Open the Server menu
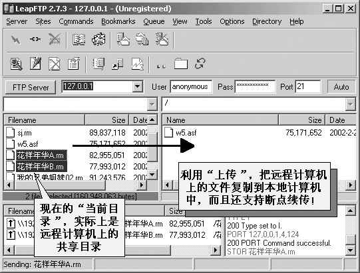The width and height of the screenshot is (360, 273). point(17,21)
